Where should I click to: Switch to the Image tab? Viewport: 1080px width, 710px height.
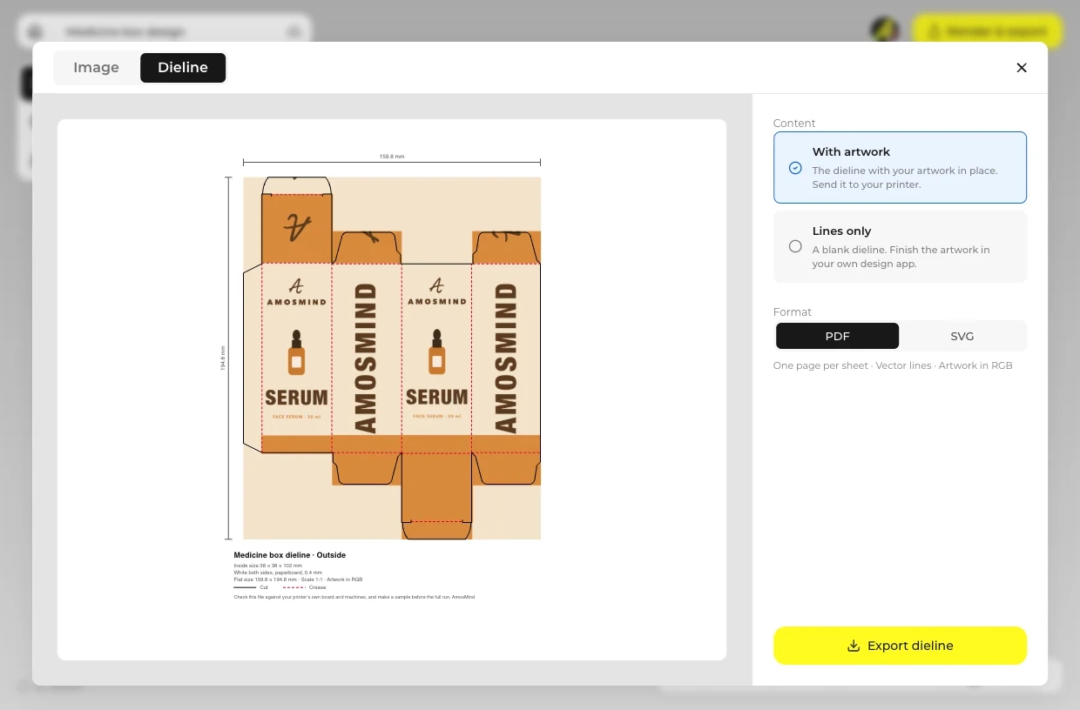tap(96, 68)
